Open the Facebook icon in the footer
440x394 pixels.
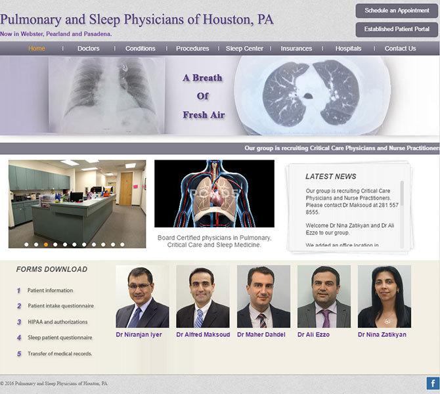coord(433,383)
